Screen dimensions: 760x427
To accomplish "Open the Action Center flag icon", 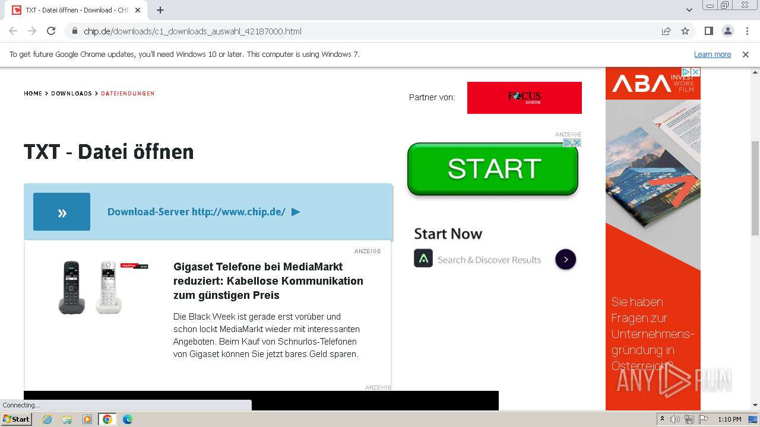I will tap(704, 419).
